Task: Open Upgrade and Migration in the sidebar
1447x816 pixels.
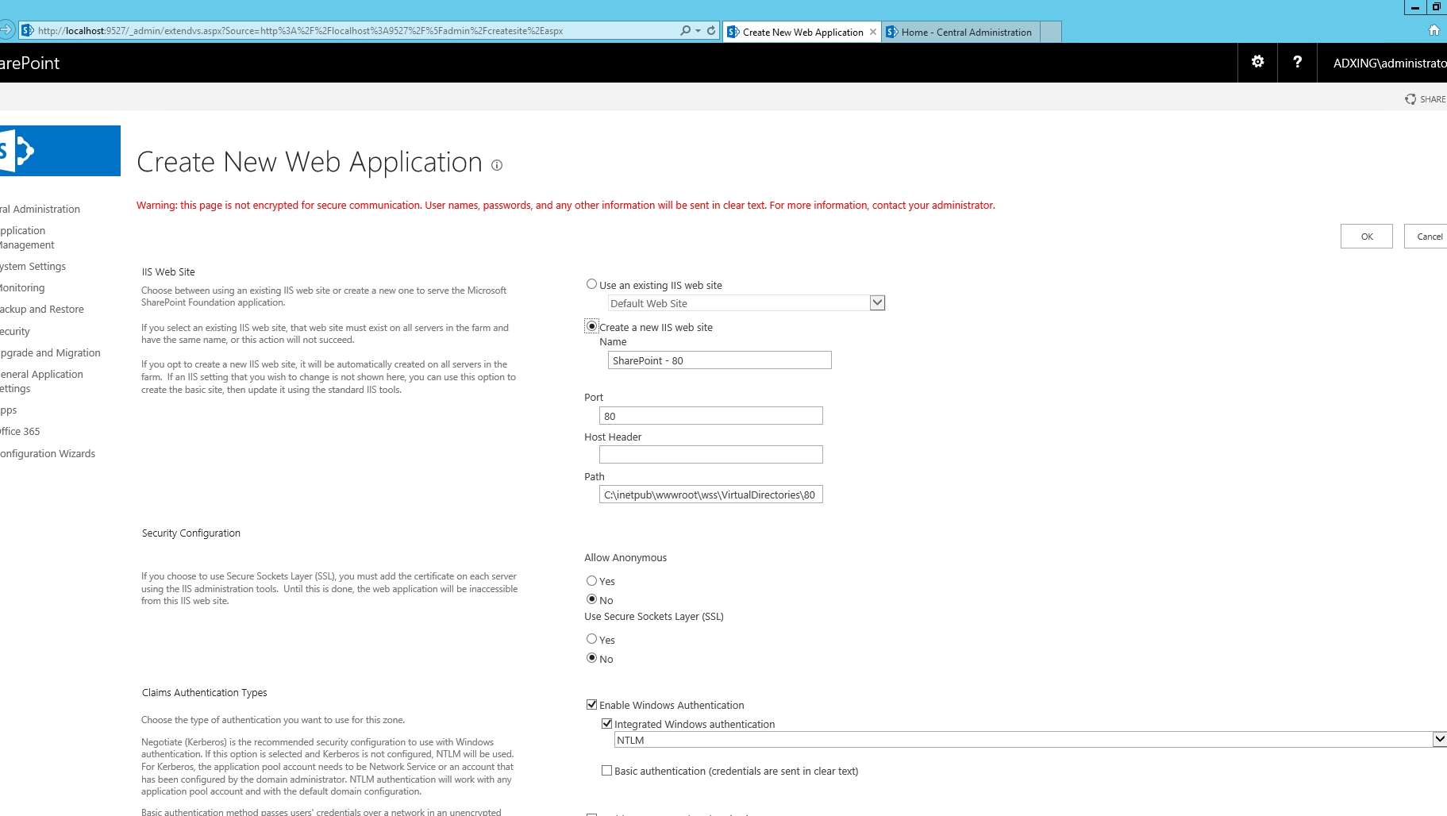Action: 50,353
